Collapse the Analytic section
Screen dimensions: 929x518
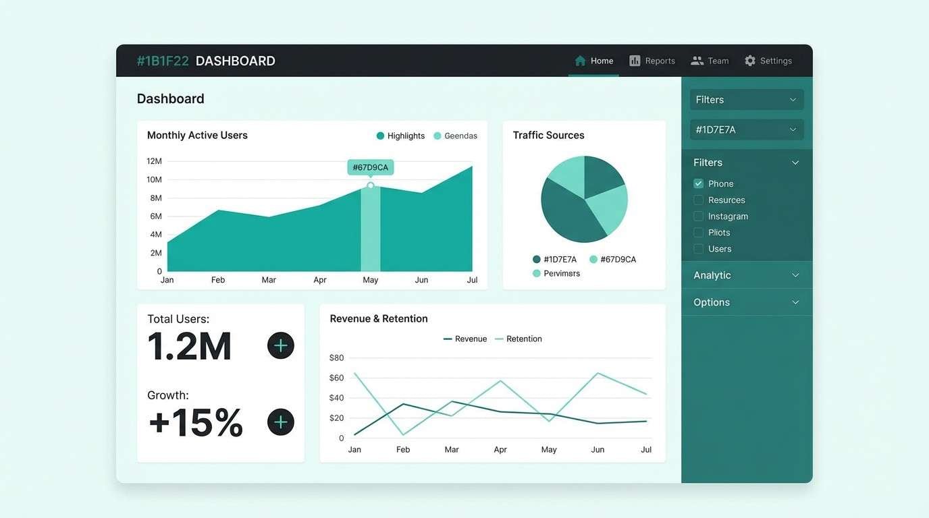[x=746, y=275]
